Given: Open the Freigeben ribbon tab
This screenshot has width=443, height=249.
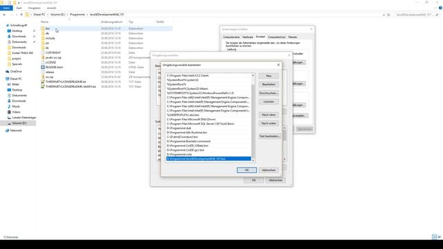Looking at the screenshot, I should pos(34,8).
